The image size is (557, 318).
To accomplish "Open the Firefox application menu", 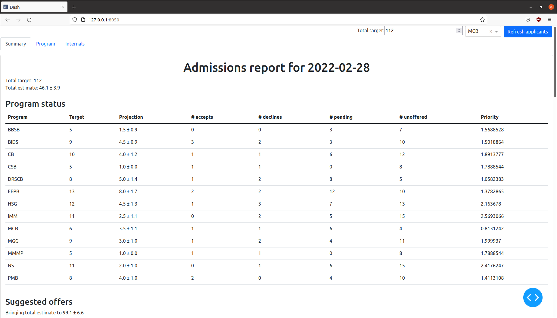I will 549,20.
